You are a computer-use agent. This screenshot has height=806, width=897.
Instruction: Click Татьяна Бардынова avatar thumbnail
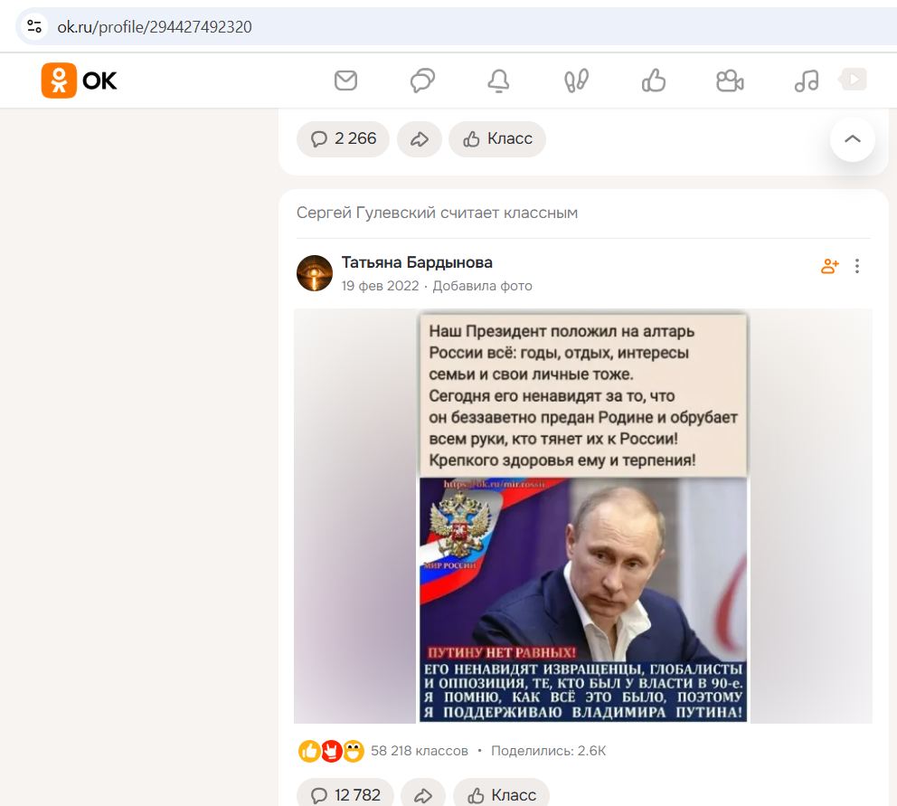pyautogui.click(x=315, y=273)
